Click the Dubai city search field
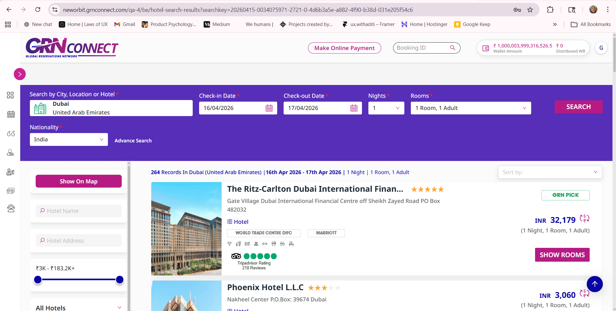The height and width of the screenshot is (311, 616). pos(111,108)
